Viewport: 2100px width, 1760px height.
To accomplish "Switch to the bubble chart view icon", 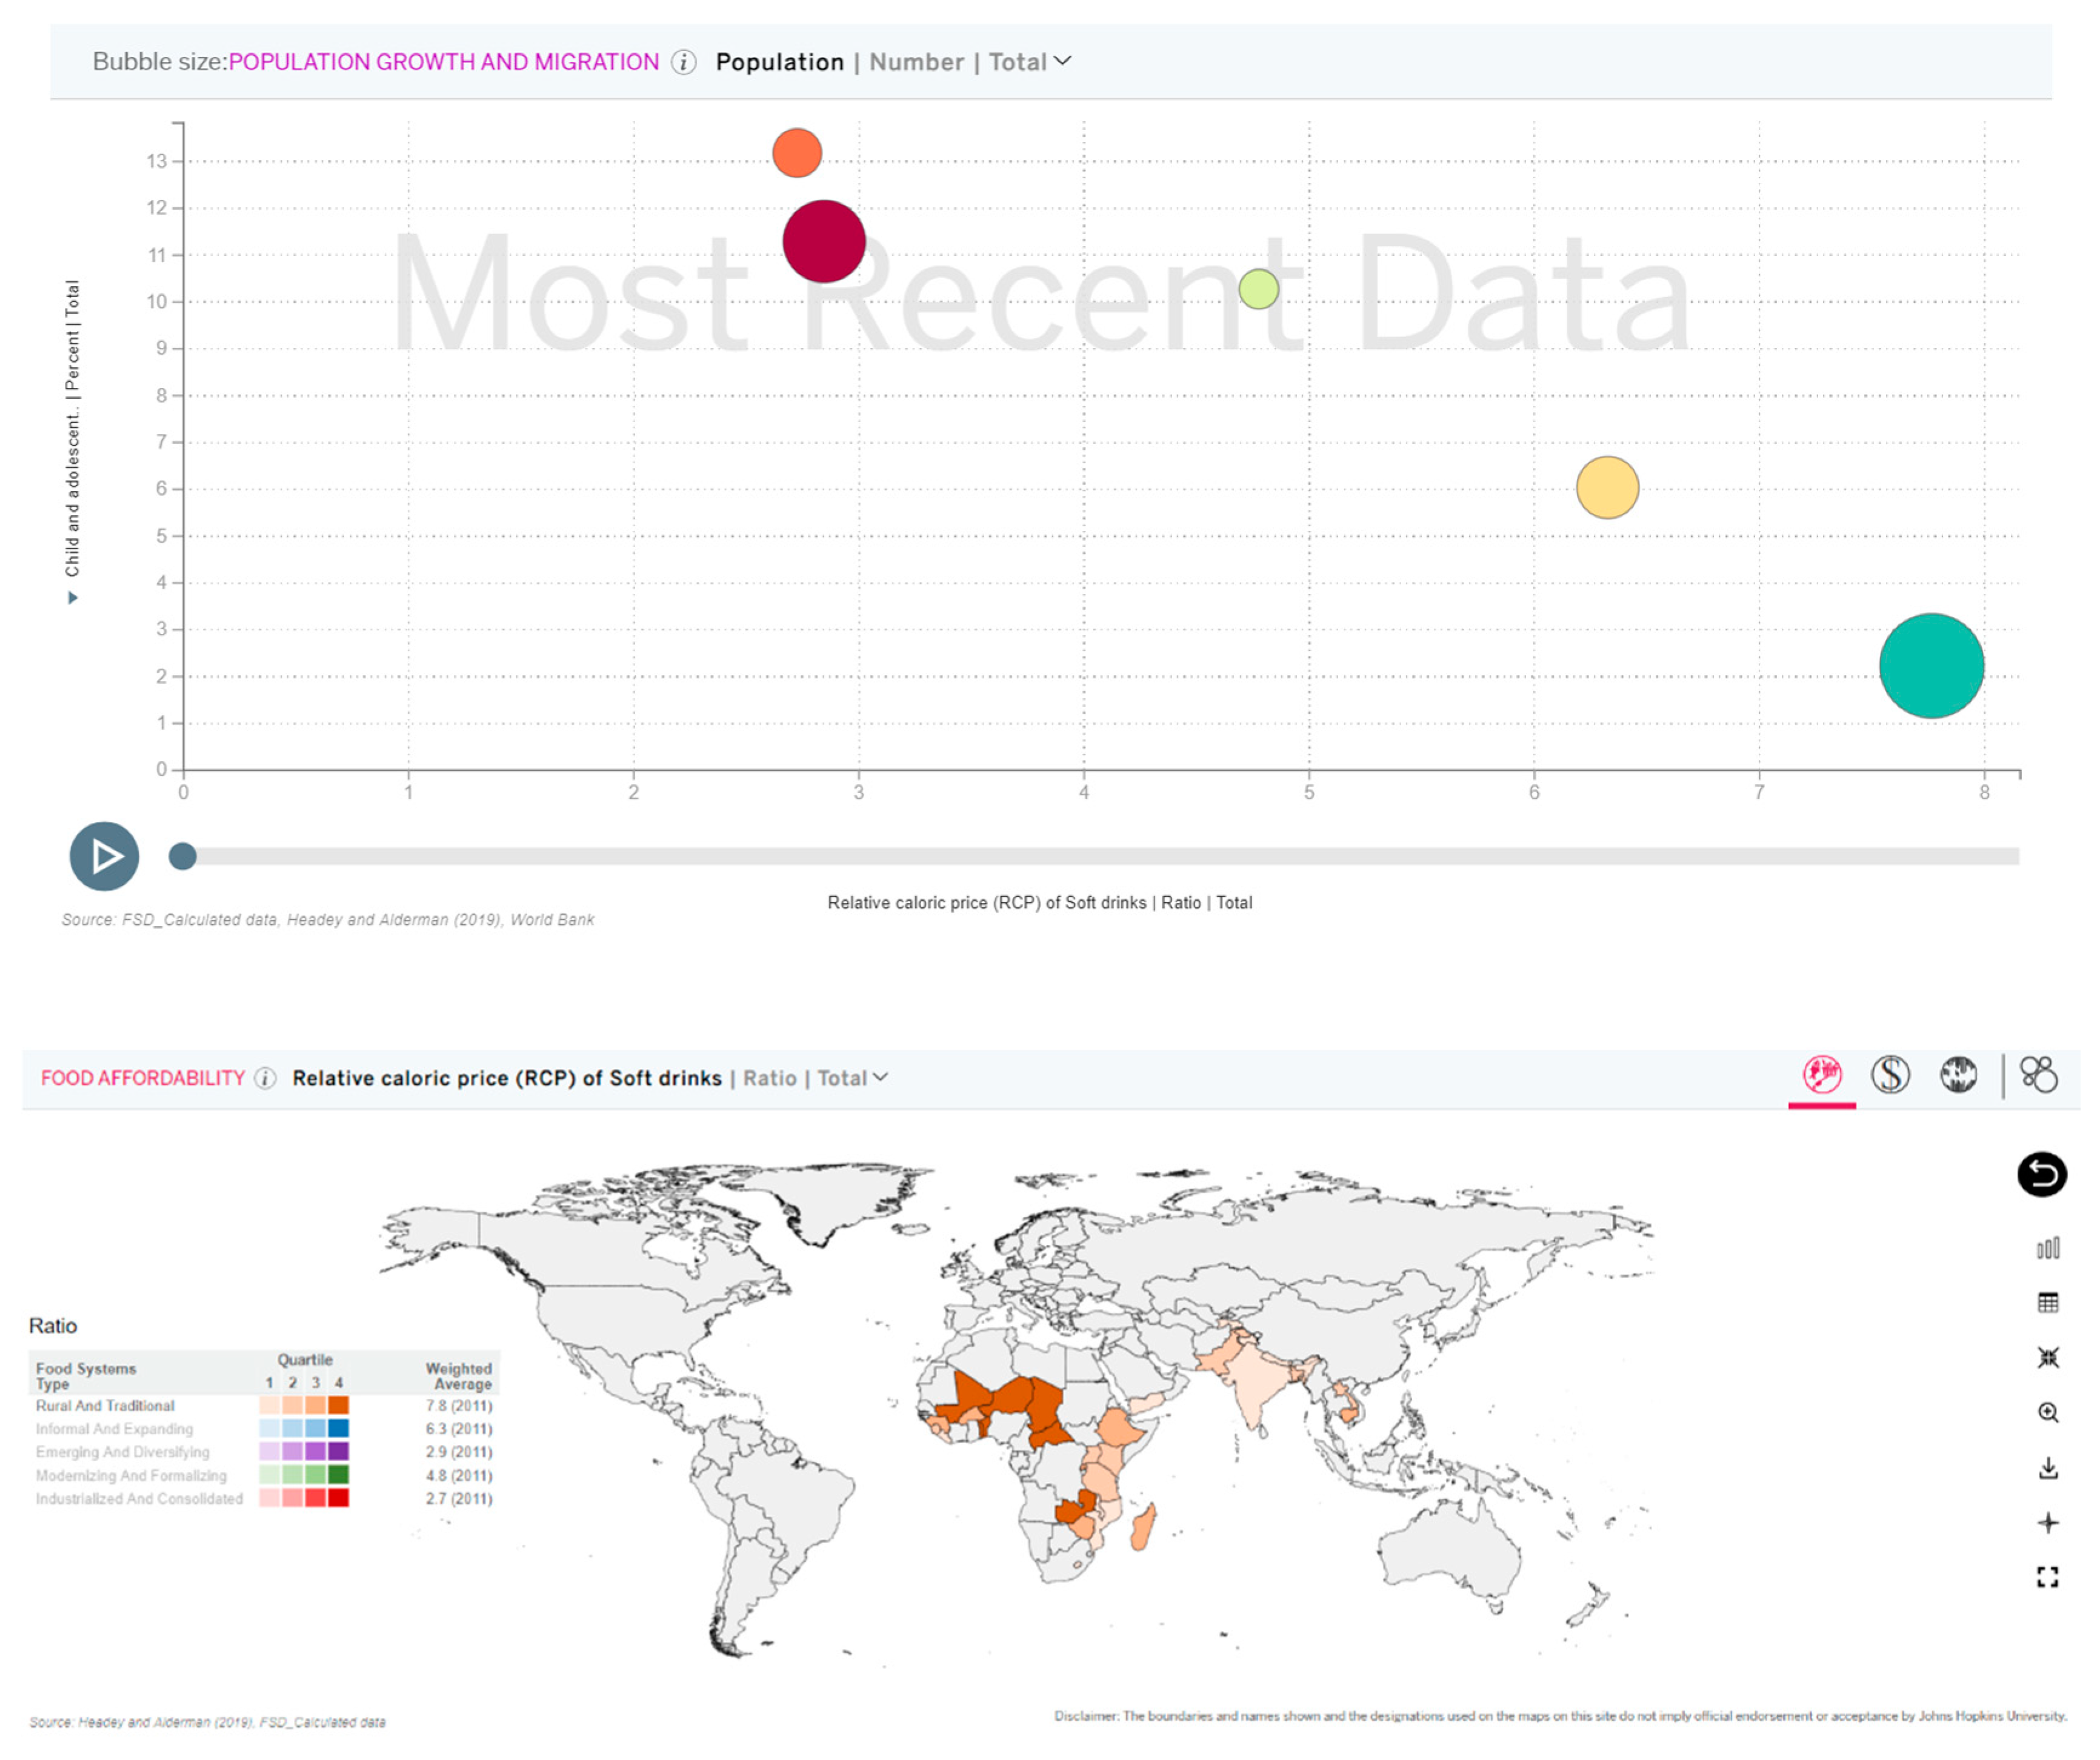I will [x=2038, y=1075].
